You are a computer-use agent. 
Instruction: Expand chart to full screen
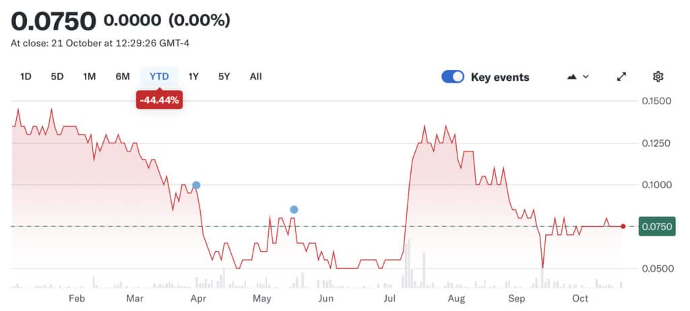coord(622,77)
